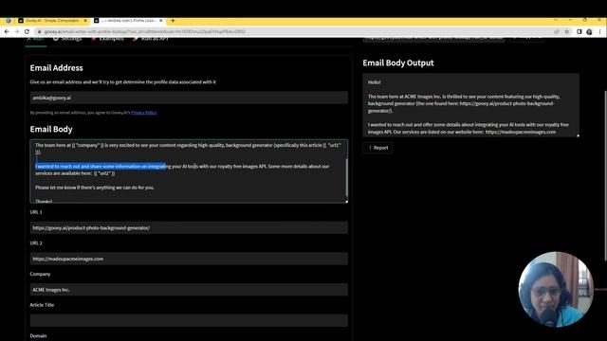Click the empty Article Title field

(189, 320)
